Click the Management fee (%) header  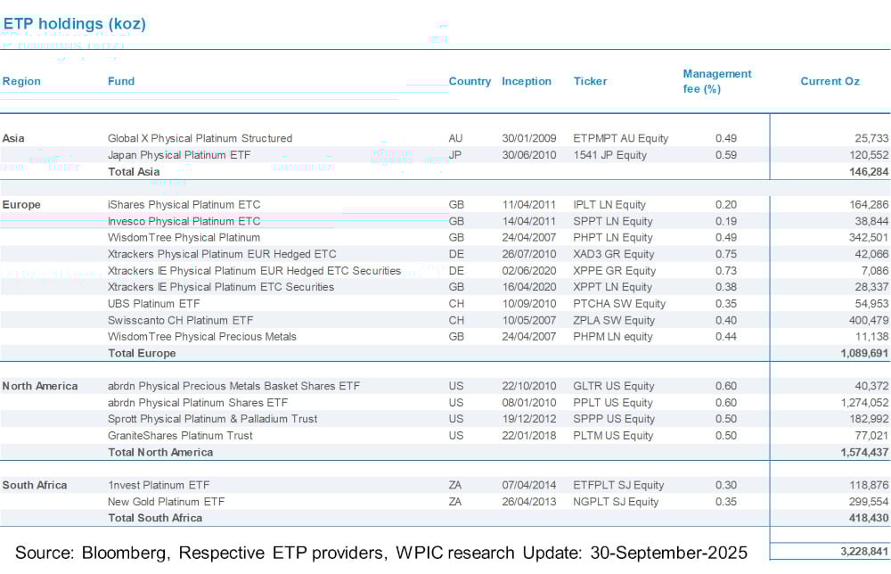click(x=717, y=81)
